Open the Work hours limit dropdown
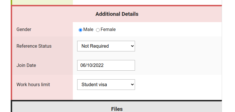Image resolution: width=235 pixels, height=112 pixels. coord(106,85)
